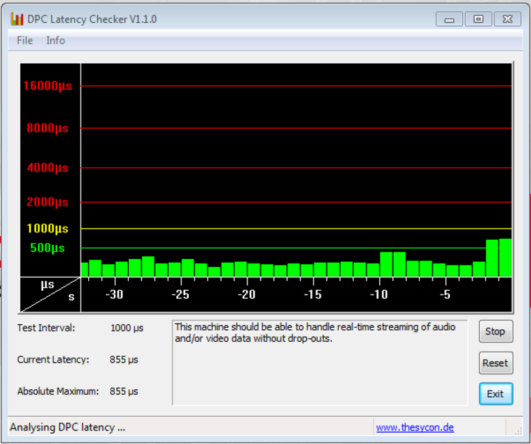Click the 8000µs axis label

(x=47, y=128)
